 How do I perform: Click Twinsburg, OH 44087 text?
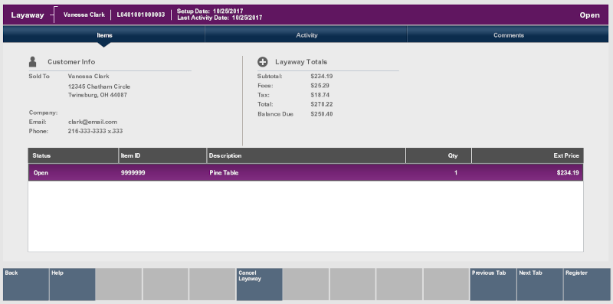click(97, 95)
